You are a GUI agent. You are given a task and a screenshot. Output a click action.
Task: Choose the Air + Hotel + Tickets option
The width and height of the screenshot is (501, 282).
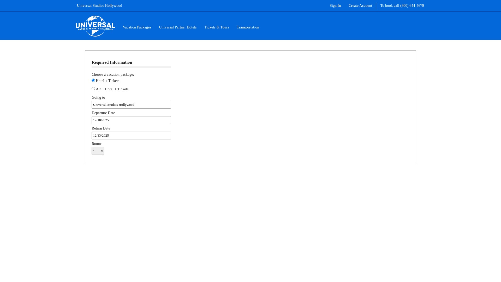(x=93, y=89)
